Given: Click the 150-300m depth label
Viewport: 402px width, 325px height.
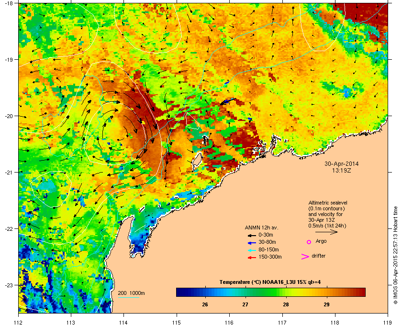Looking at the screenshot, I should pyautogui.click(x=270, y=257).
